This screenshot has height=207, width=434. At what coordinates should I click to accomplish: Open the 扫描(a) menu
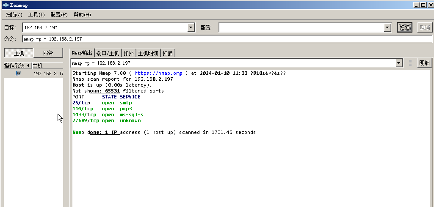14,15
